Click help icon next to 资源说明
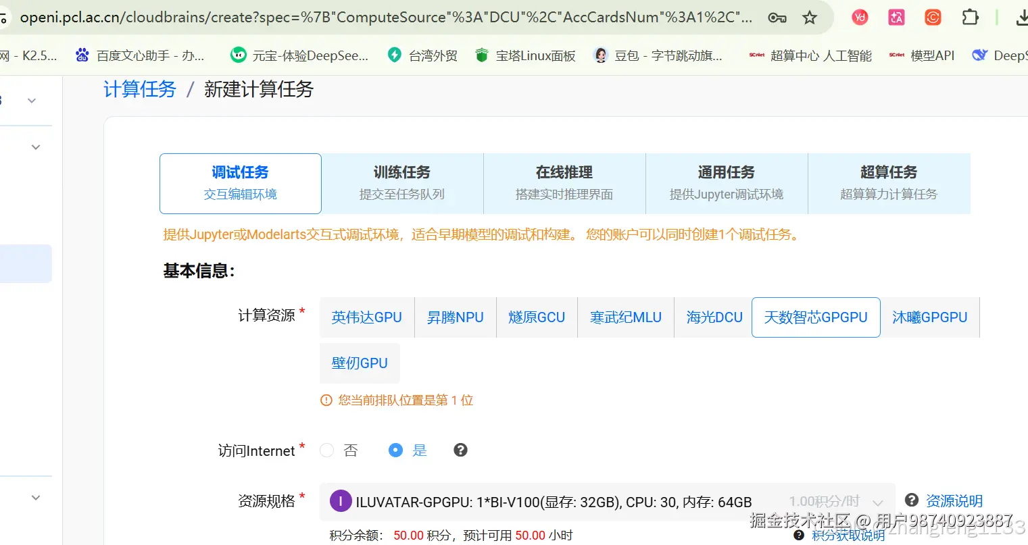Screen dimensions: 1028x545 (x=912, y=500)
